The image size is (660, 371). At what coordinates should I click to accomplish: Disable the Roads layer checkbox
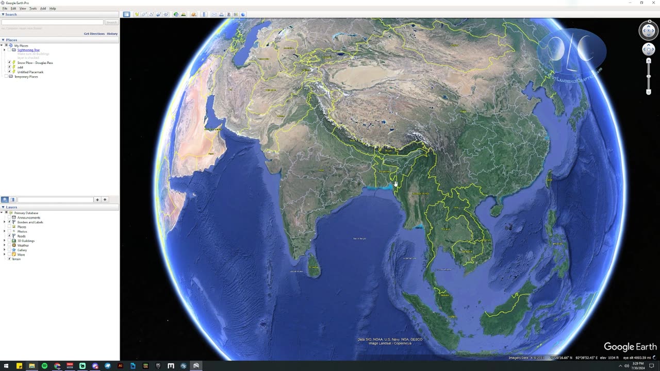(x=9, y=236)
